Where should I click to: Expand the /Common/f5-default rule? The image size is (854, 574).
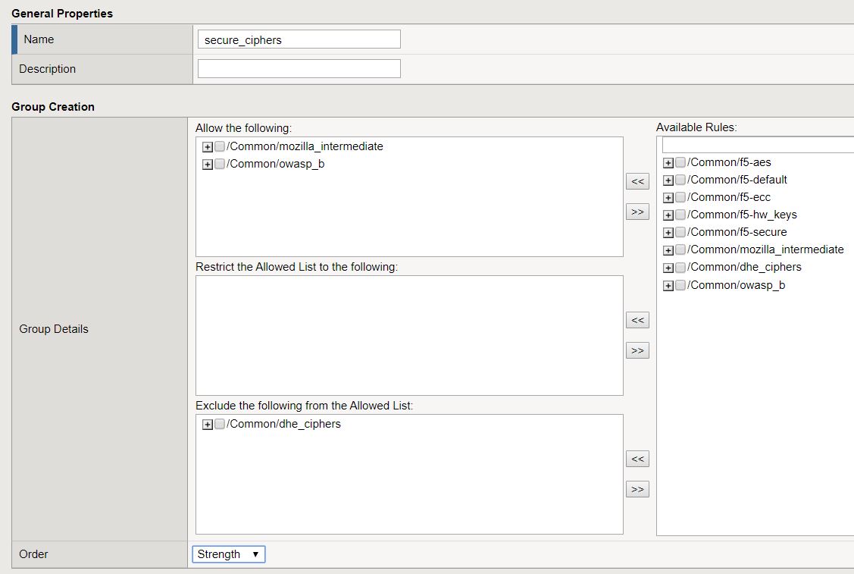pyautogui.click(x=668, y=180)
